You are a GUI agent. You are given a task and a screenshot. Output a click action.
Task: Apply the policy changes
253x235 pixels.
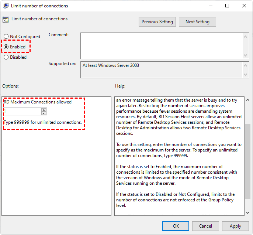(x=235, y=226)
